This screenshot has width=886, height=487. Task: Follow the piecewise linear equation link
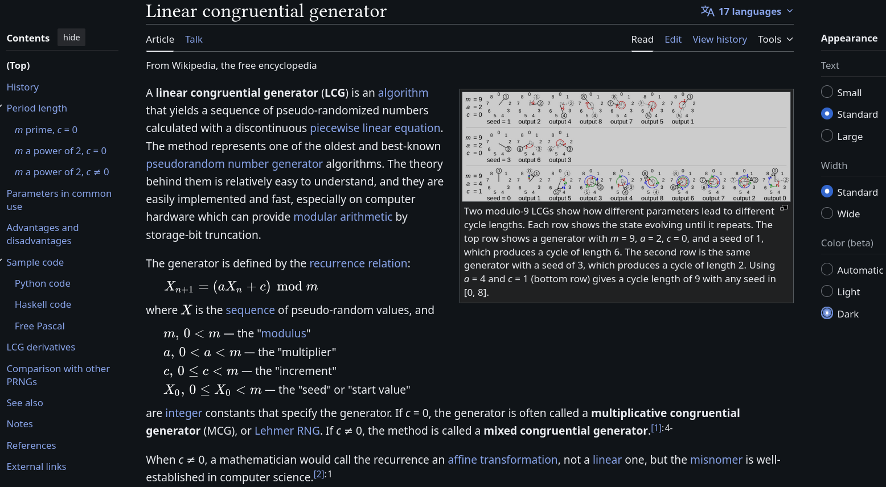click(x=375, y=128)
